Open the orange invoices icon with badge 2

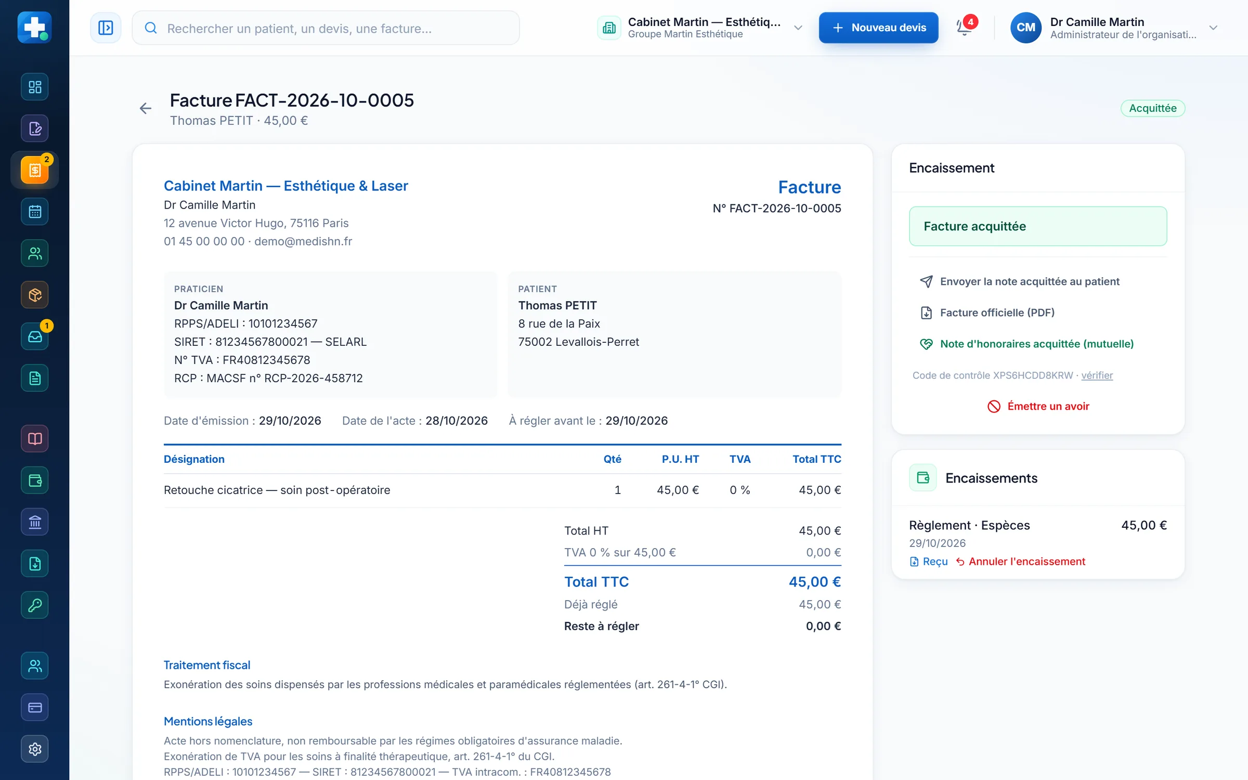click(35, 170)
